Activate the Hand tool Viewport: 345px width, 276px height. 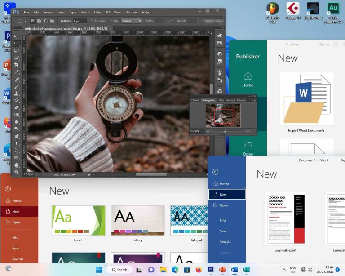click(x=17, y=165)
